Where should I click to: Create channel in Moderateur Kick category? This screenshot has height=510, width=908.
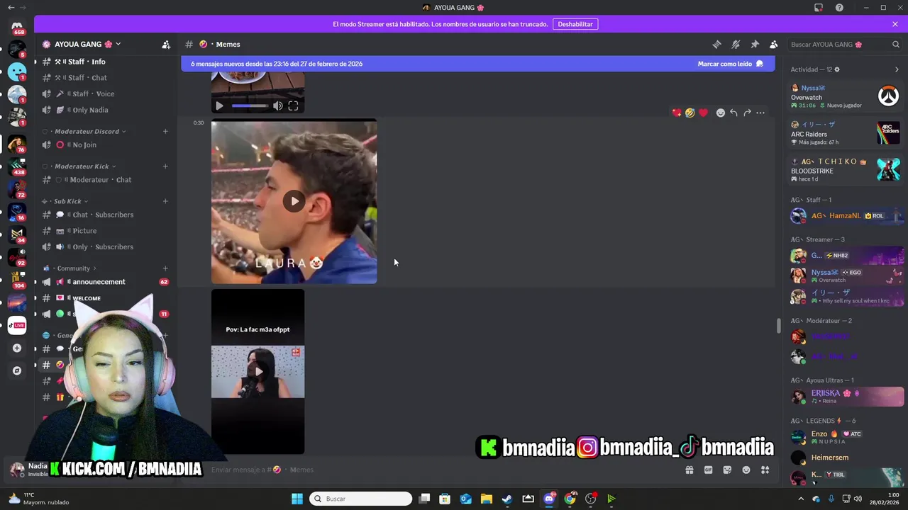click(165, 166)
